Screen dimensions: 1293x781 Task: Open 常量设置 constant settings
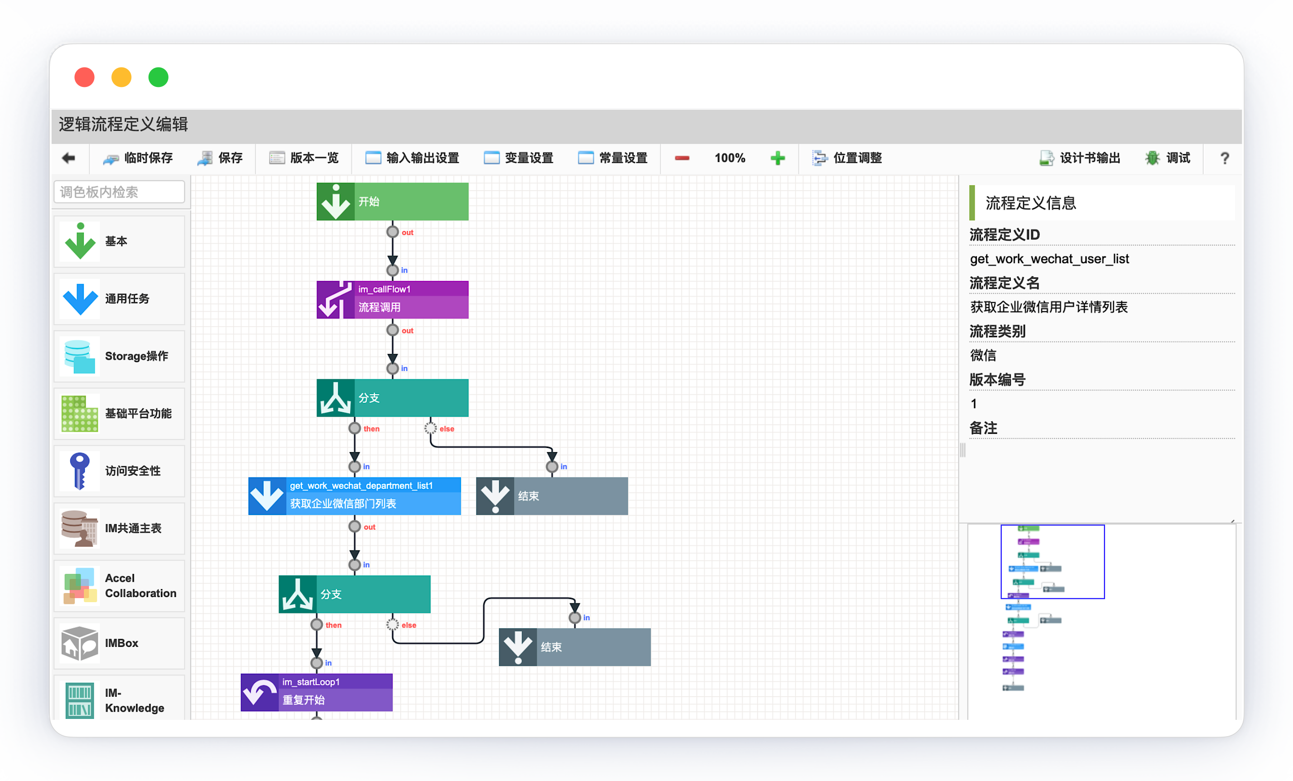613,158
